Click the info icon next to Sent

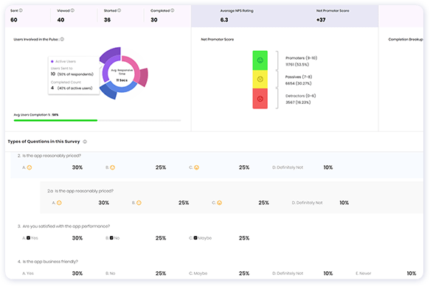coord(21,10)
